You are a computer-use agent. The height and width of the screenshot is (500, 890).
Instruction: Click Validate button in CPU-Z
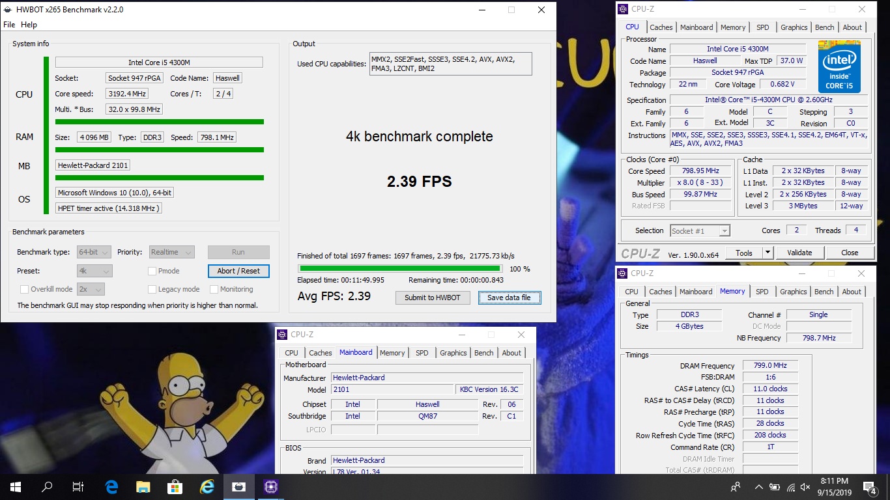point(799,253)
